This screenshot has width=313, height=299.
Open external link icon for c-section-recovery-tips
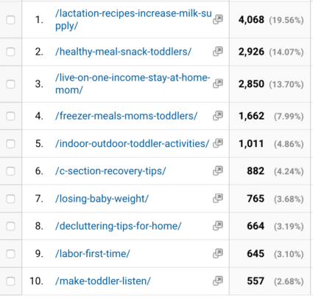(218, 171)
